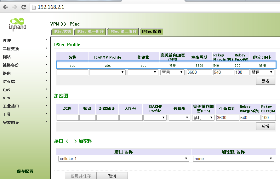Expand the 防火墙 sidebar menu
The width and height of the screenshot is (280, 179).
[x=25, y=82]
